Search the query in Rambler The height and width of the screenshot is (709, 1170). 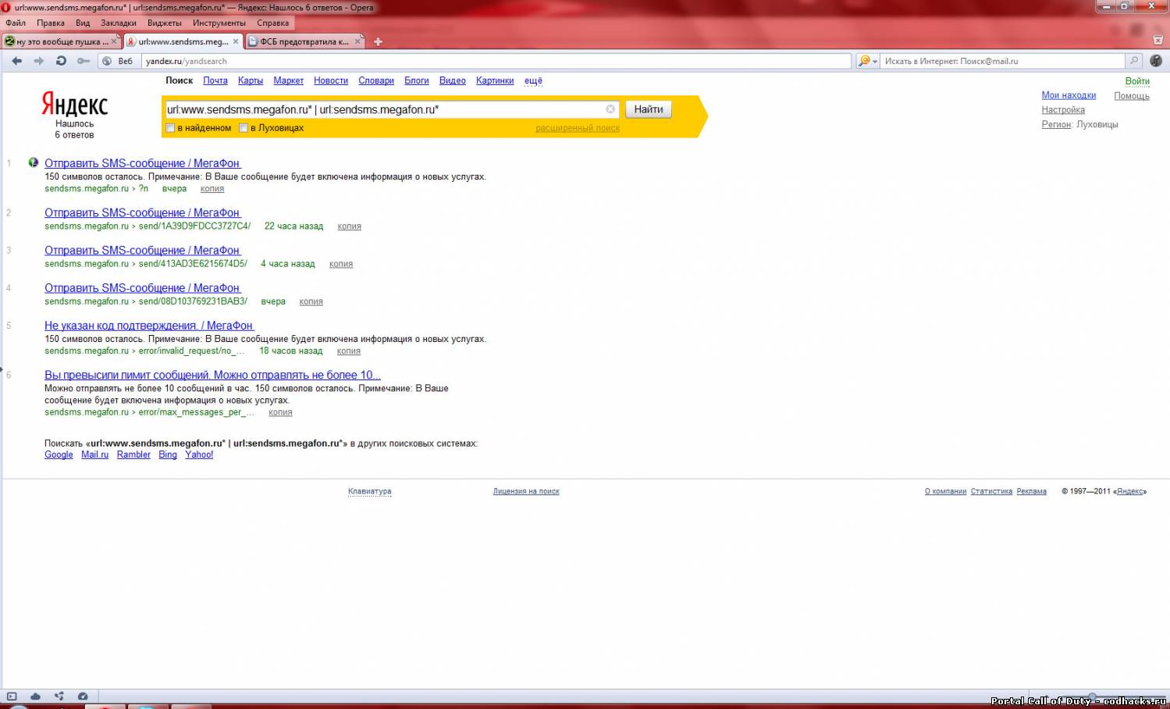pos(133,454)
